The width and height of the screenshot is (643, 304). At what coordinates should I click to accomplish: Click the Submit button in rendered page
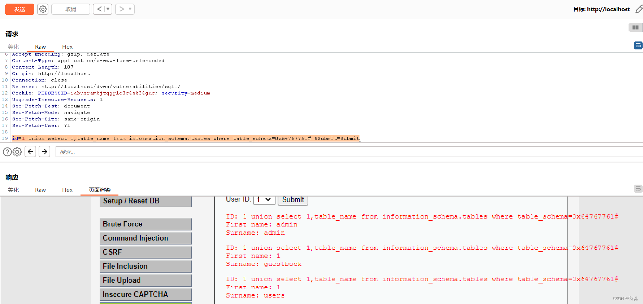pos(293,200)
